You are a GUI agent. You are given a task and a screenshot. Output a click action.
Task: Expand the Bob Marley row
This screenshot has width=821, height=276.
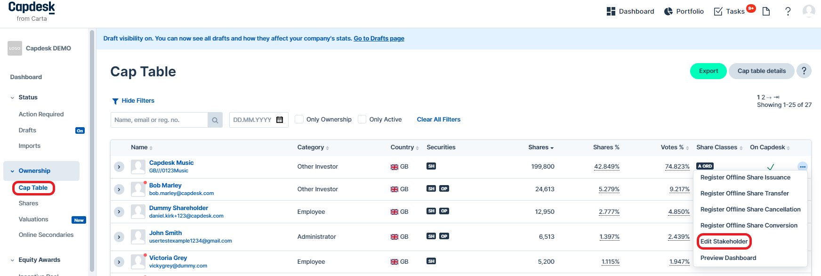tap(119, 189)
